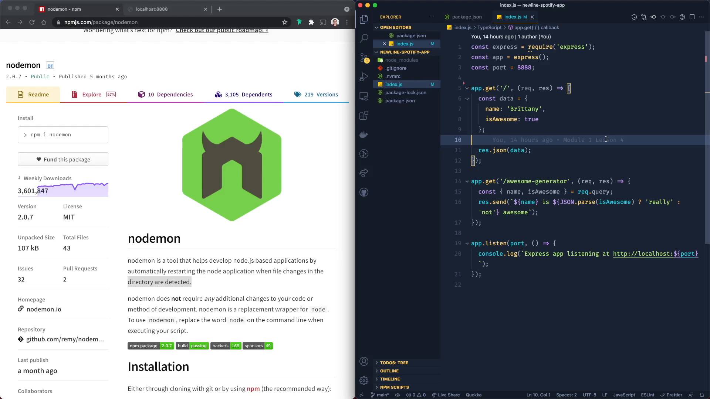Reload the npm page in Chrome
The image size is (710, 399).
click(x=32, y=22)
